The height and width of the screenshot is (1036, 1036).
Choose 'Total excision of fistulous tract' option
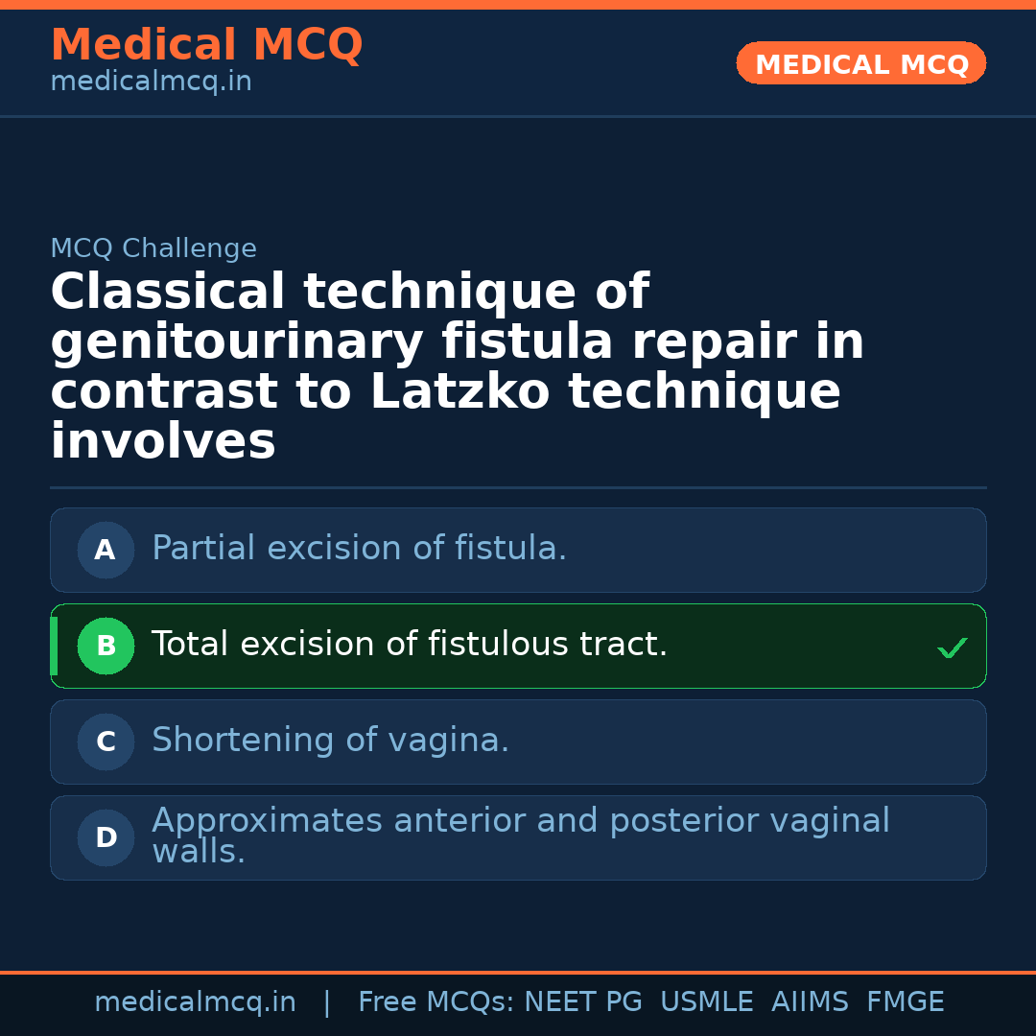(x=410, y=645)
